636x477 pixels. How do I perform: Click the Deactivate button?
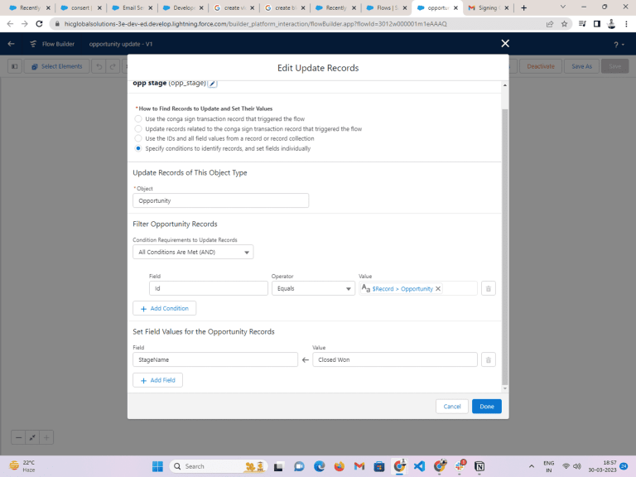[x=540, y=66]
